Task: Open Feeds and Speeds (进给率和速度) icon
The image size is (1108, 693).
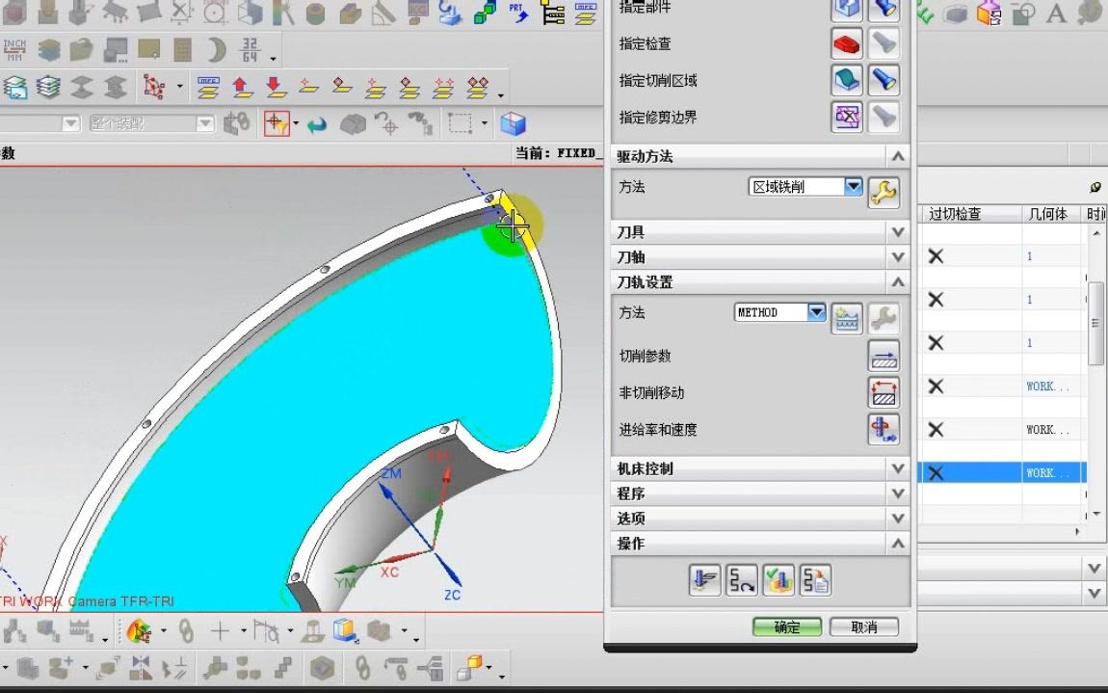Action: pos(884,430)
